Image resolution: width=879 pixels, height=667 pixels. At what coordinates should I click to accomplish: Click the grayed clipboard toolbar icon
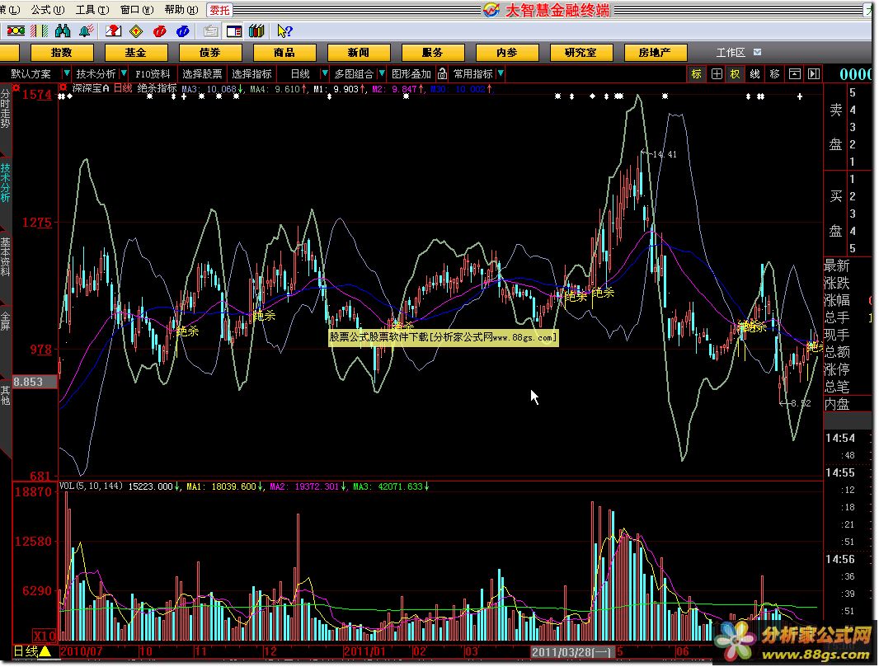point(211,31)
